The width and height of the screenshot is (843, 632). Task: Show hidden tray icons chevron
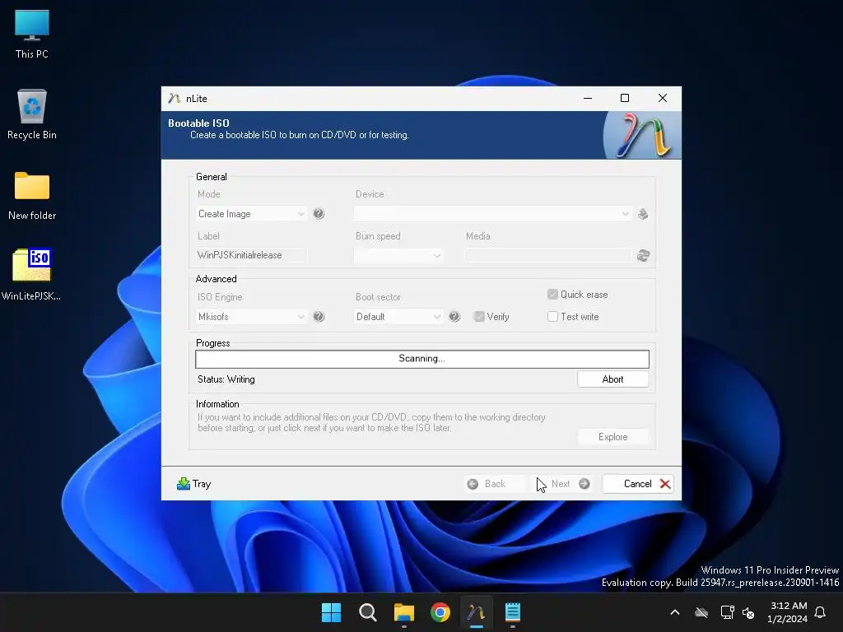(x=675, y=612)
